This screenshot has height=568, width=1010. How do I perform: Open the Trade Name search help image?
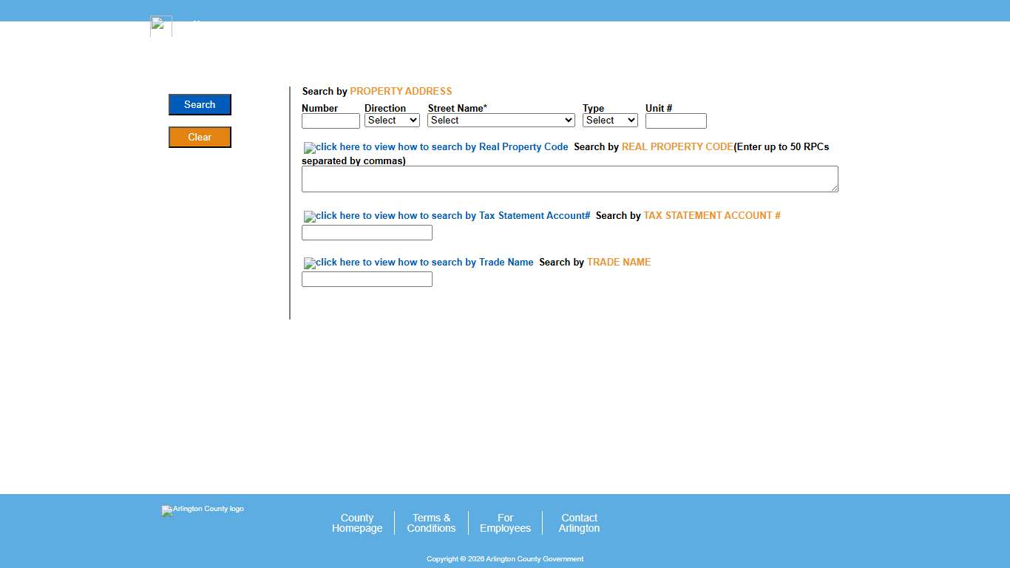(x=418, y=263)
